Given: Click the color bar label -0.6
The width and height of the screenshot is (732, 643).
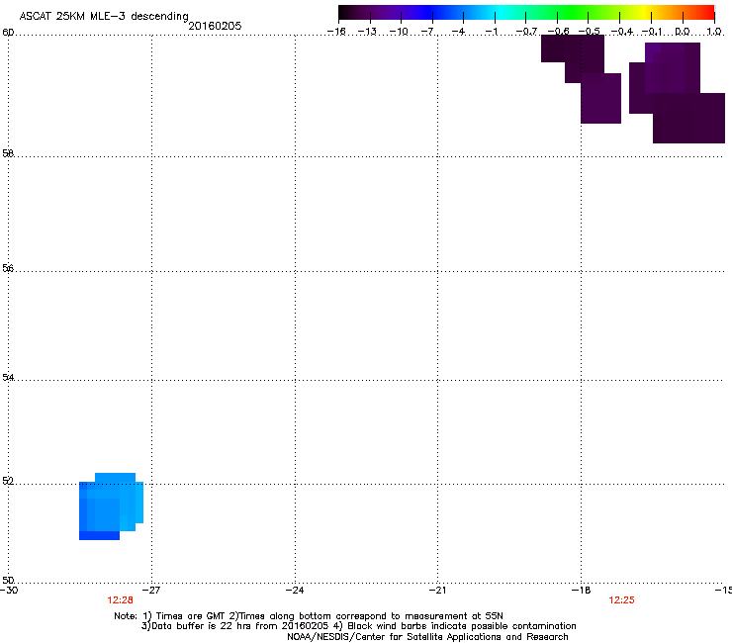Looking at the screenshot, I should tap(558, 32).
